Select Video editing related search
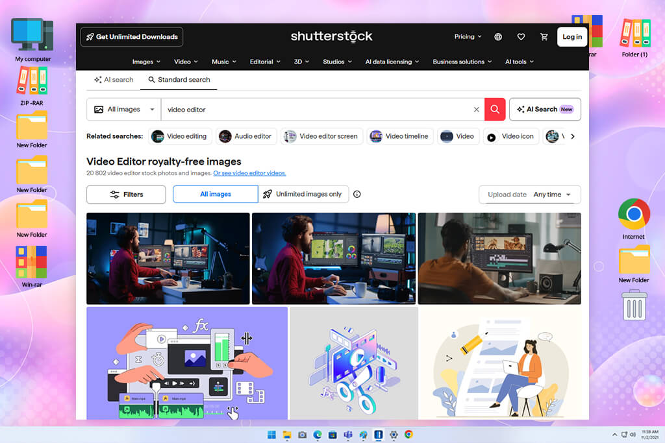This screenshot has width=665, height=443. click(180, 136)
